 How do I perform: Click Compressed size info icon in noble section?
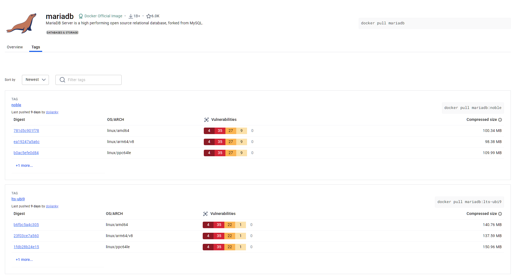[x=500, y=120]
